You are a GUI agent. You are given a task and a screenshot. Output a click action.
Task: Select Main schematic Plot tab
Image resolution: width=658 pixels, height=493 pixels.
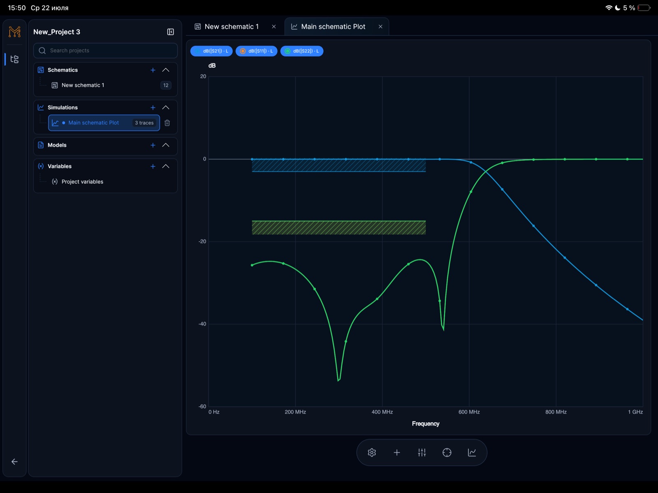point(336,27)
